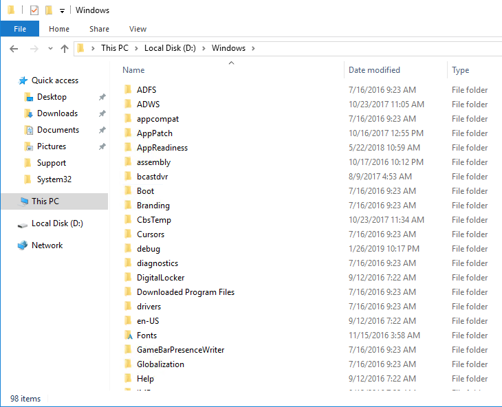Switch to the Share ribbon tab
This screenshot has height=407, width=502.
(99, 29)
